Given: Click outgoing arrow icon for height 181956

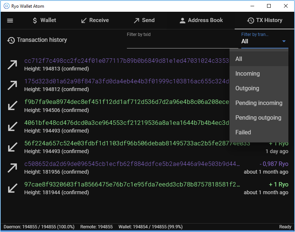Looking at the screenshot, I should 13,168.
